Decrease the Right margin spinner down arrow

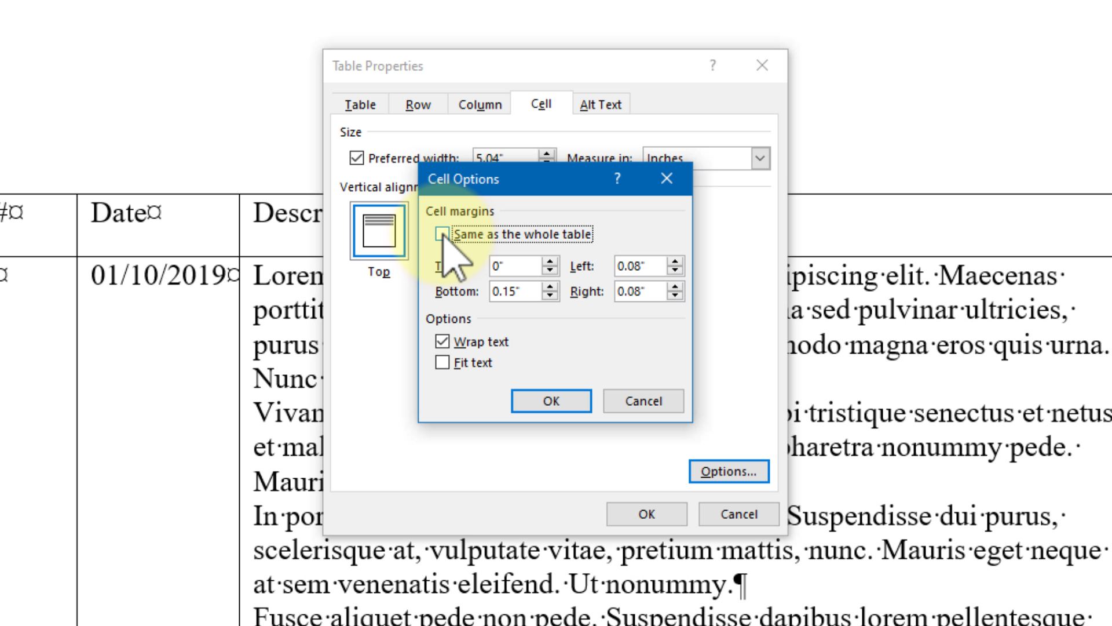(675, 296)
